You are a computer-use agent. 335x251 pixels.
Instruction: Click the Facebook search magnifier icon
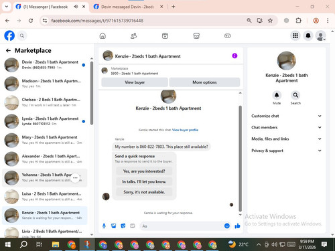[22, 35]
